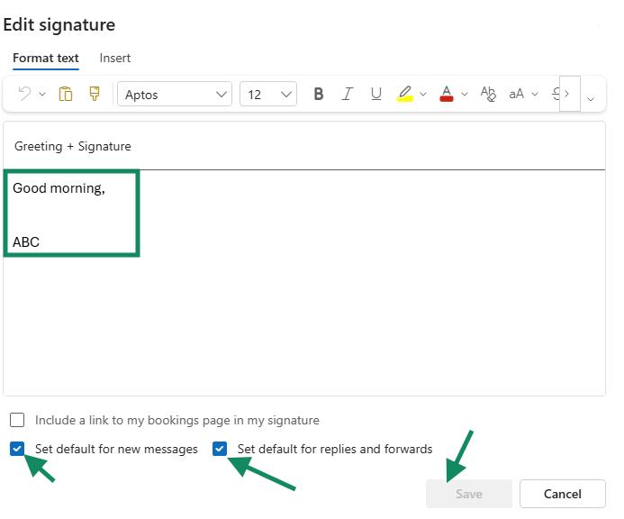624x519 pixels.
Task: Toggle Bold formatting
Action: click(x=319, y=94)
